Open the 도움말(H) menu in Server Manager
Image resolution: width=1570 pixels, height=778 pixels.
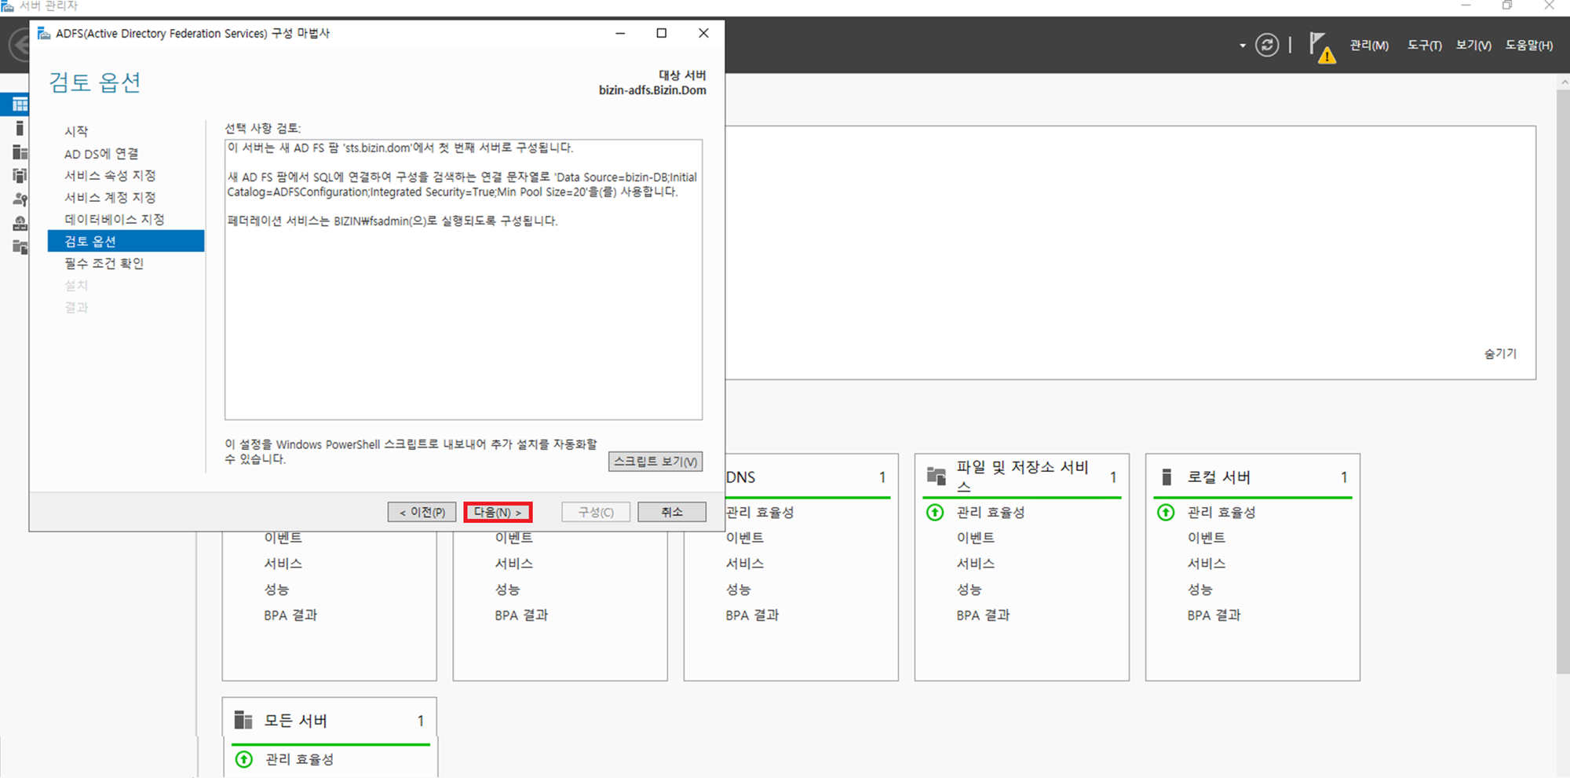[1529, 46]
